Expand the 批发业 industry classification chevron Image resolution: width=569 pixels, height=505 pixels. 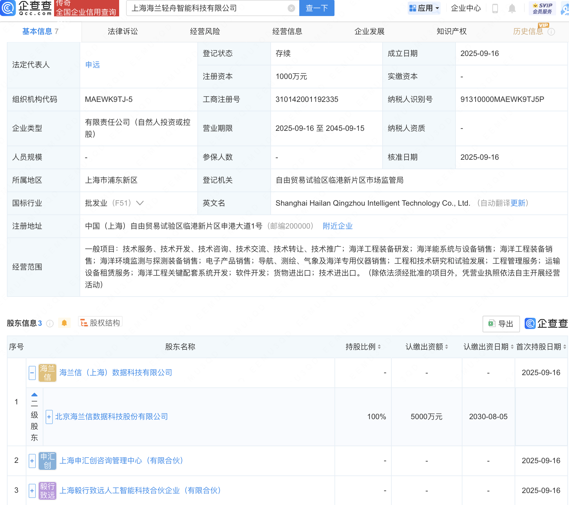(x=140, y=203)
